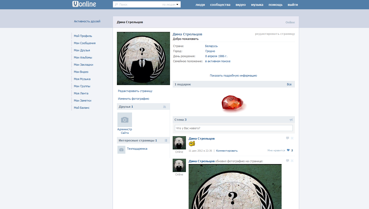Click 'в активном поиске' status link

tap(218, 61)
